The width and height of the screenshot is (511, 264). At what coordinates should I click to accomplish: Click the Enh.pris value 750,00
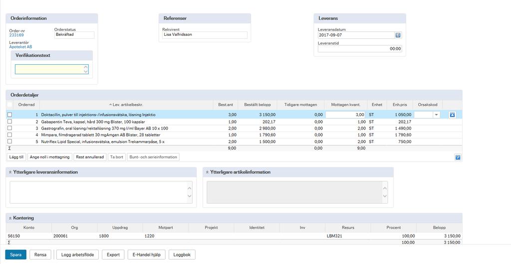pos(404,142)
